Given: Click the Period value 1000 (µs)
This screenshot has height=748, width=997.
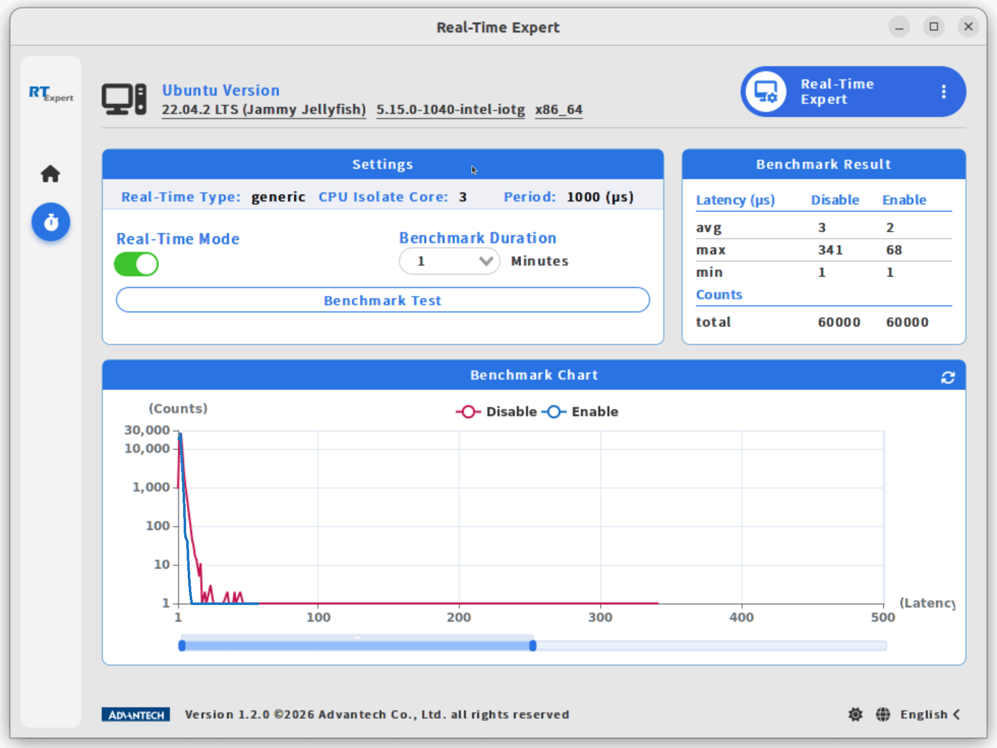Looking at the screenshot, I should click(600, 197).
